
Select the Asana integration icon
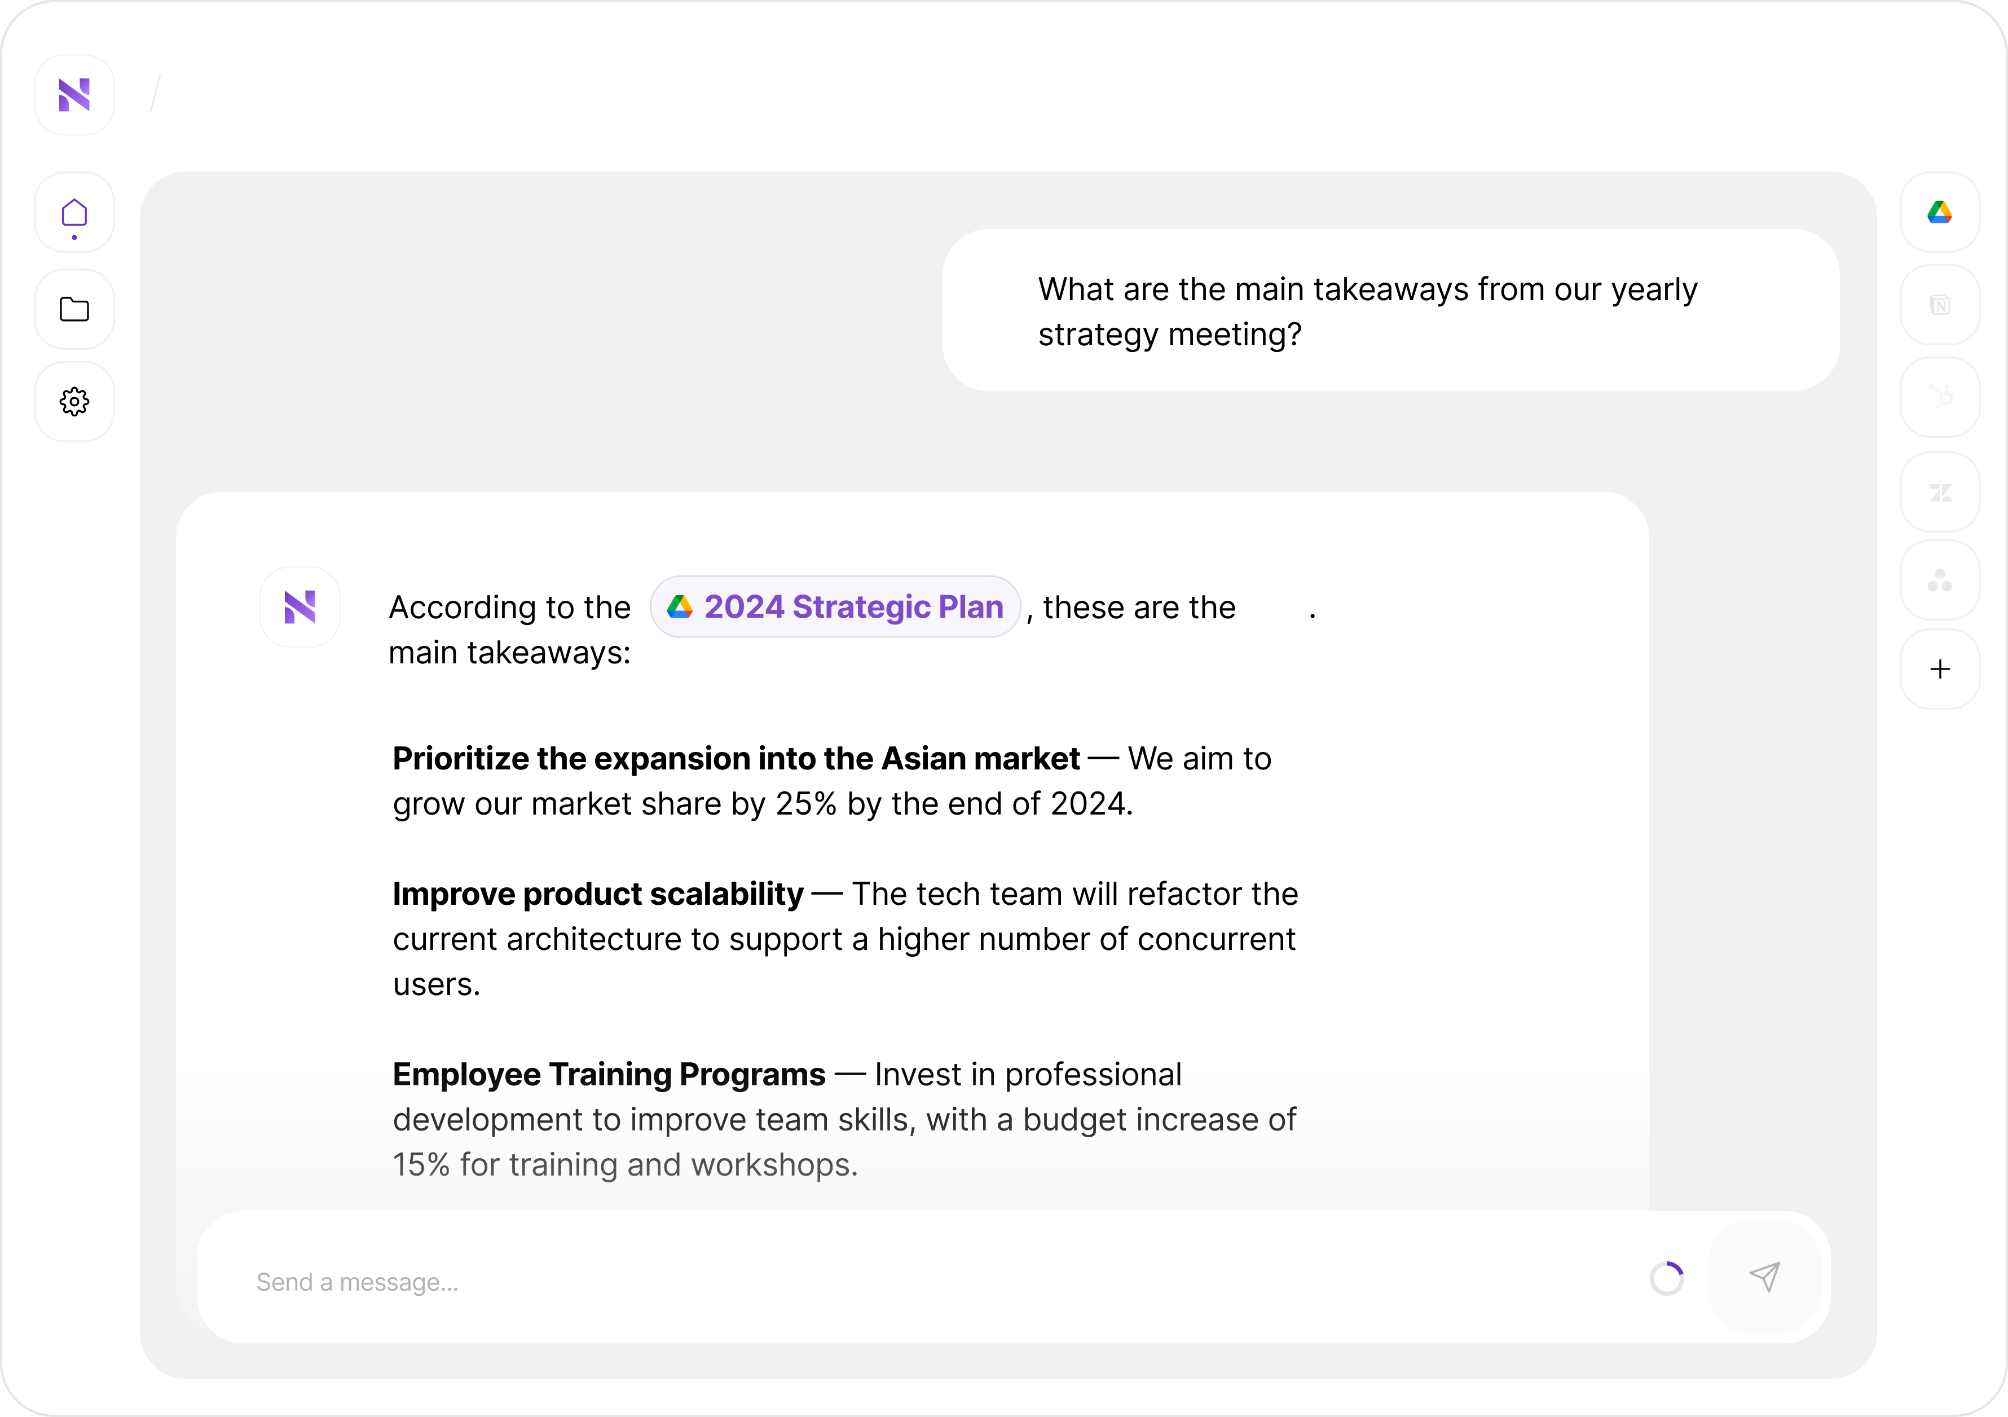(1940, 581)
